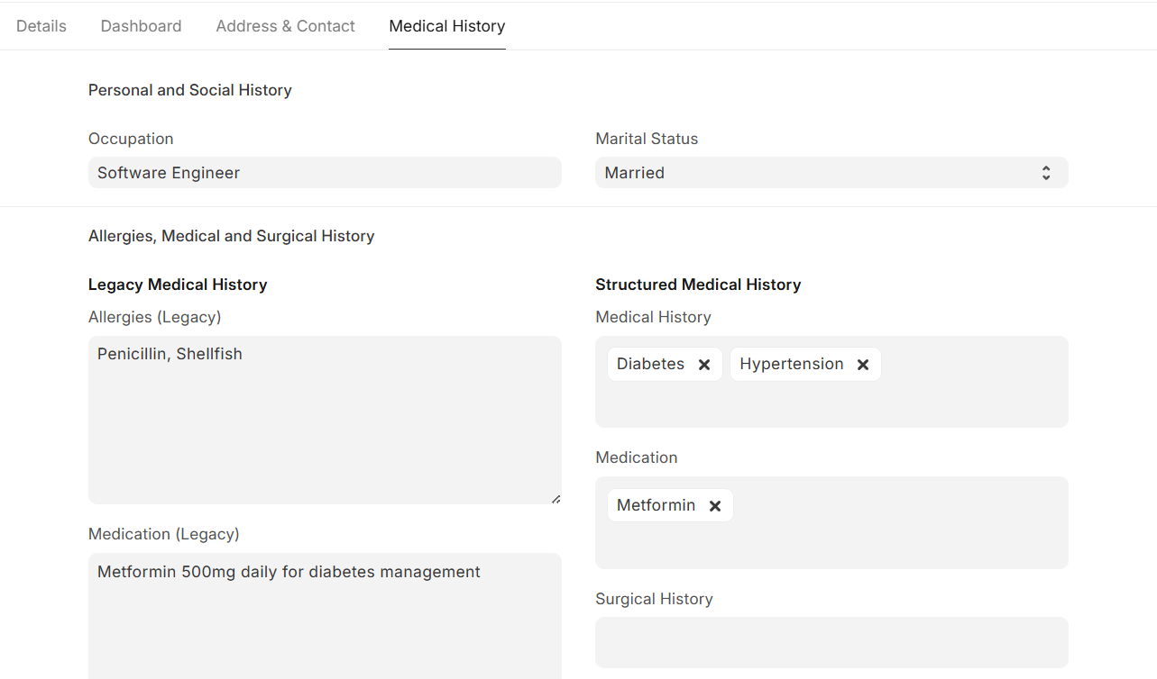The width and height of the screenshot is (1157, 679).
Task: Click the Marital Status stepper arrows
Action: 1046,172
